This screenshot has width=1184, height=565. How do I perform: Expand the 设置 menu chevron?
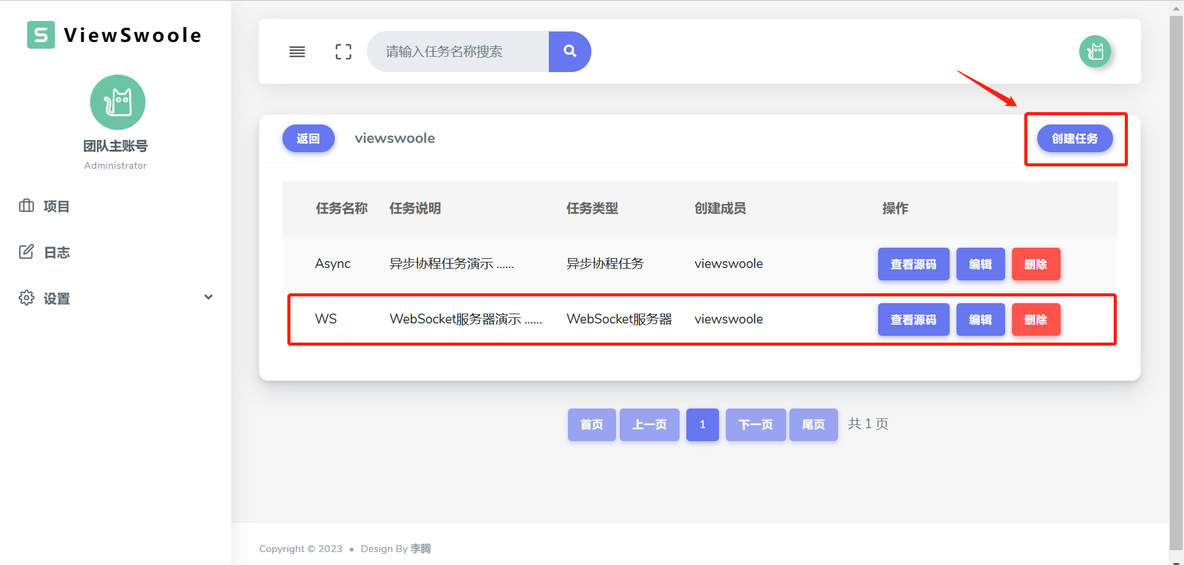[x=208, y=297]
